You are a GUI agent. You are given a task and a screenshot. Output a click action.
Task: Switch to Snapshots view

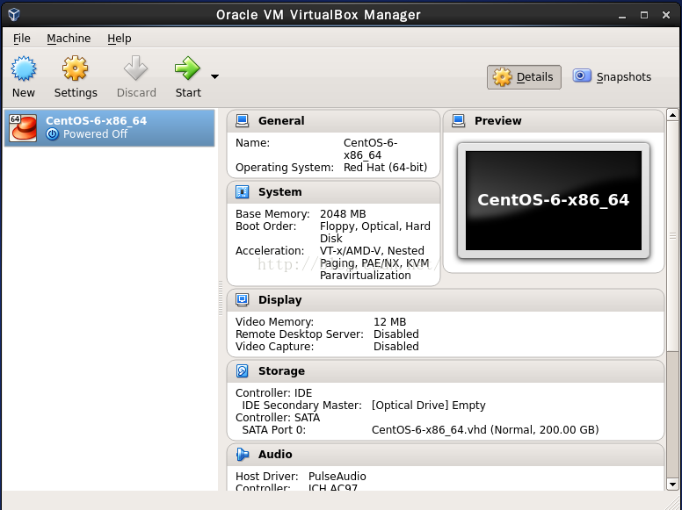tap(612, 77)
